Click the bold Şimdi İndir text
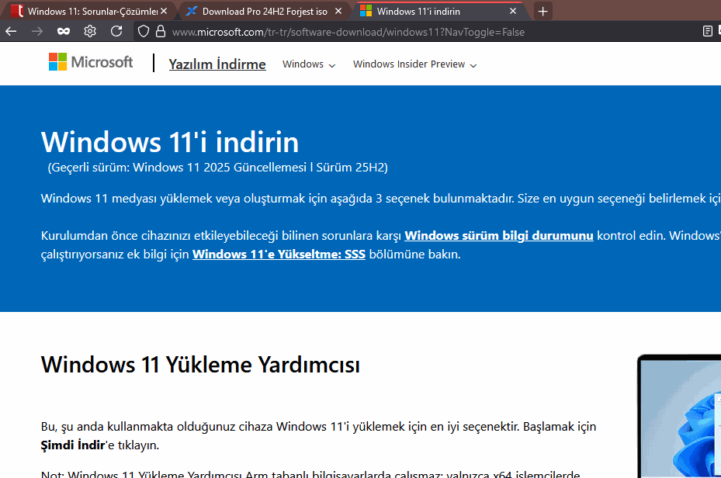The image size is (721, 478). click(73, 445)
